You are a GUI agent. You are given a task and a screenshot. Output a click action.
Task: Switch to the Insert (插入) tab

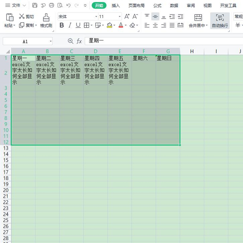(x=116, y=5)
